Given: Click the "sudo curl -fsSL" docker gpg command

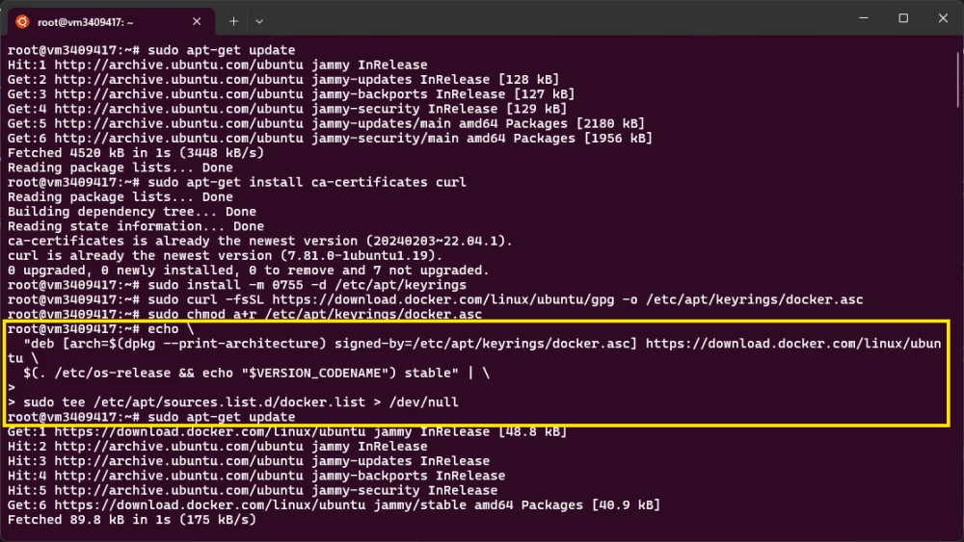Looking at the screenshot, I should (x=505, y=300).
